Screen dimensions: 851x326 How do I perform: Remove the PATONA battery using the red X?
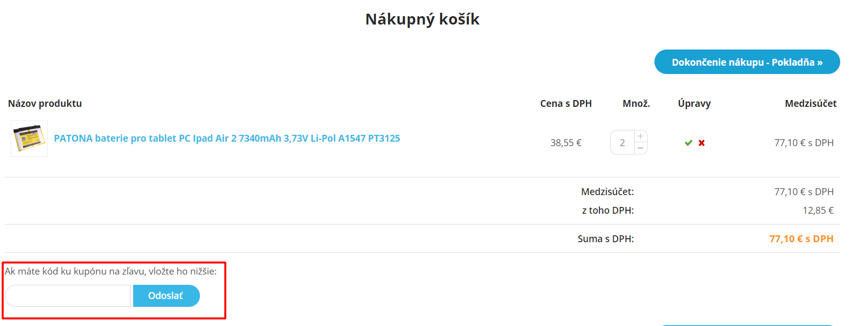(x=702, y=143)
